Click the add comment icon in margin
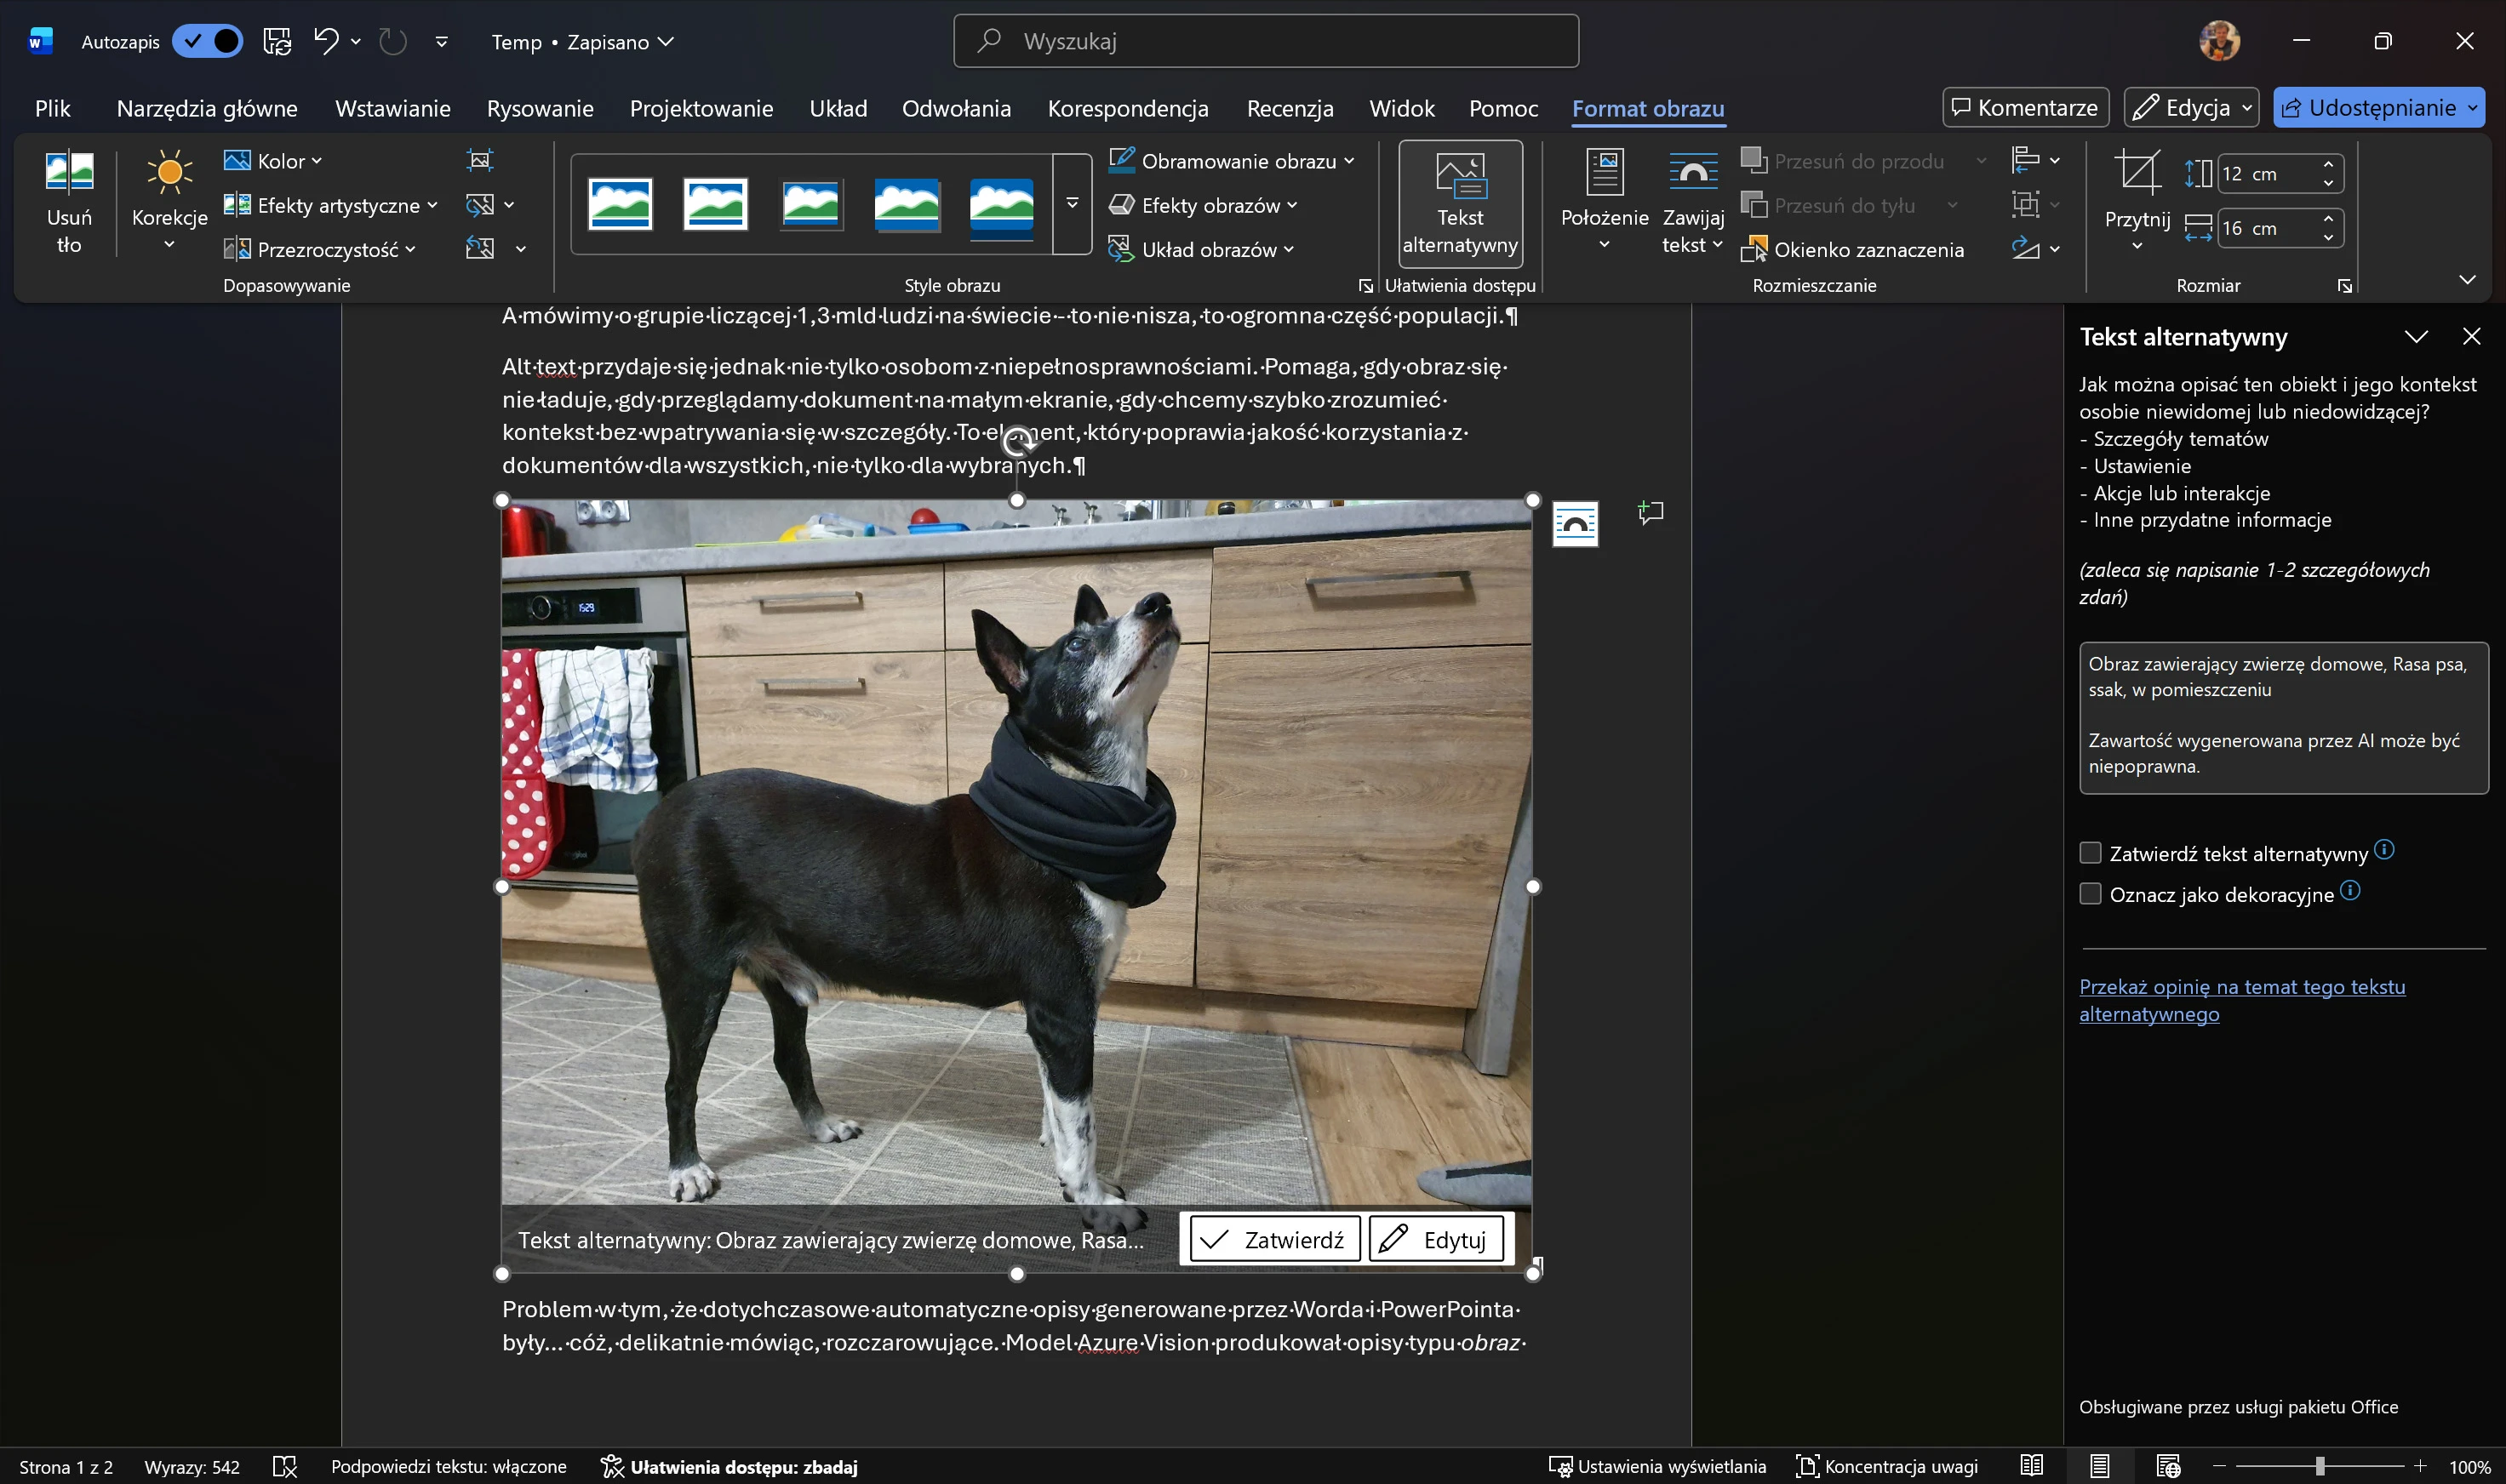Viewport: 2506px width, 1484px height. coord(1651,514)
